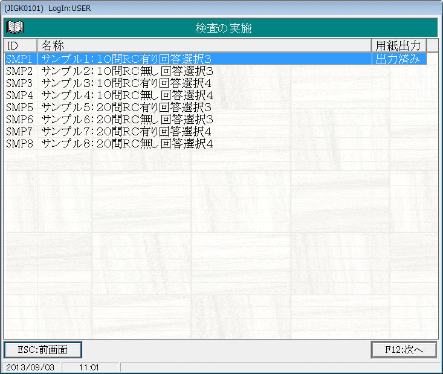Select サンプル3:10問RC有り回答選択4 row
This screenshot has height=374, width=443.
(216, 83)
